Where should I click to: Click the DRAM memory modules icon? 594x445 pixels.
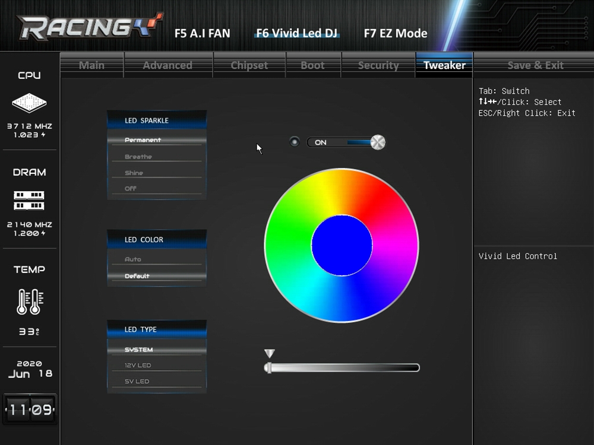29,201
